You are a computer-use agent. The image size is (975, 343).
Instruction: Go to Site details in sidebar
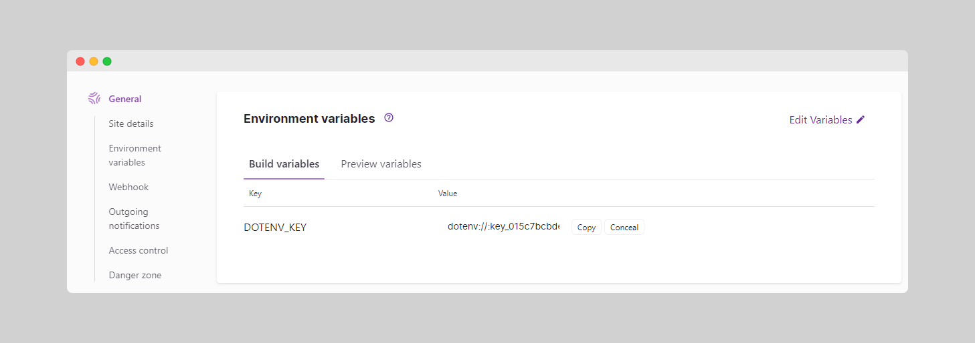pos(131,123)
